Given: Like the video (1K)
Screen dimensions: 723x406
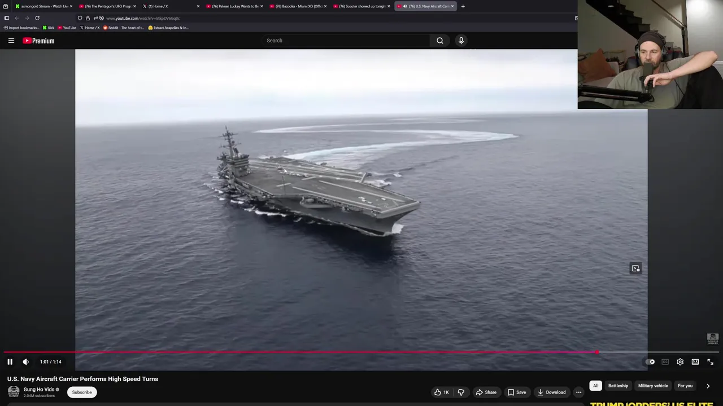Looking at the screenshot, I should 442,392.
